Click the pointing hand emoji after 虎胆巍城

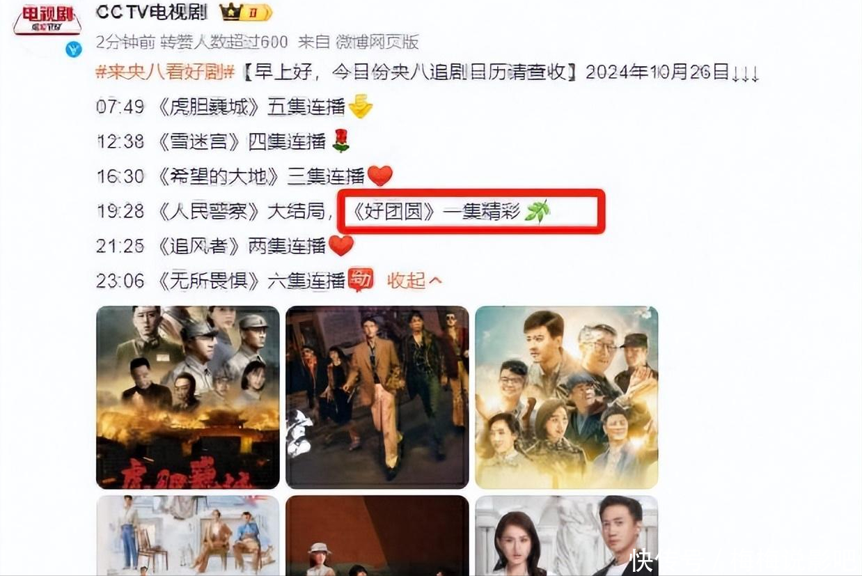tap(360, 107)
